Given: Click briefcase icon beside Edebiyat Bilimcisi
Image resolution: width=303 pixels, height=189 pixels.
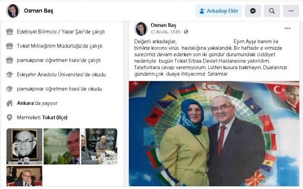Looking at the screenshot, I should point(9,32).
